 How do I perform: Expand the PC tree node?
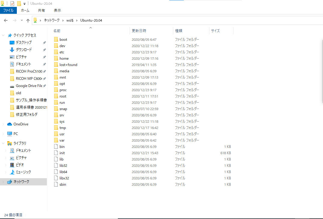(x=3, y=134)
